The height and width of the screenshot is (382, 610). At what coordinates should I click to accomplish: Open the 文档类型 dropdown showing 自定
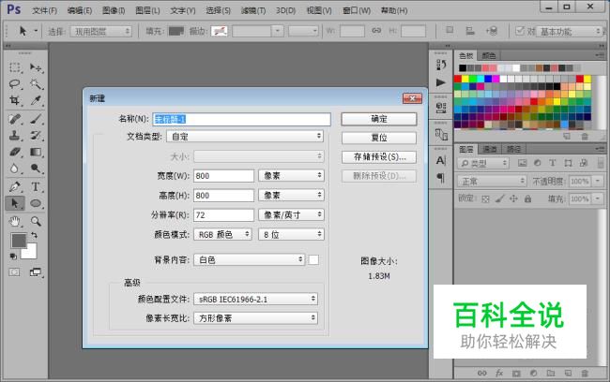coord(245,137)
